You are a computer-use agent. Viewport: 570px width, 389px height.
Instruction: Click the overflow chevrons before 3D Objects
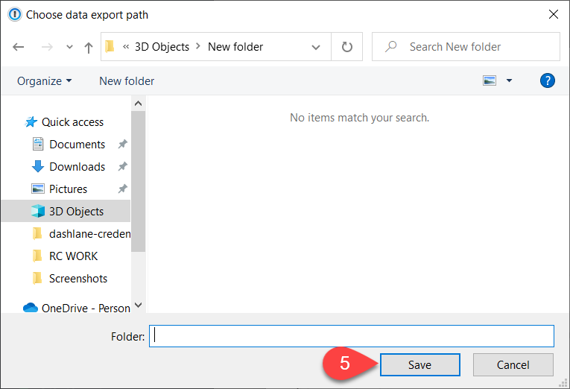click(126, 46)
